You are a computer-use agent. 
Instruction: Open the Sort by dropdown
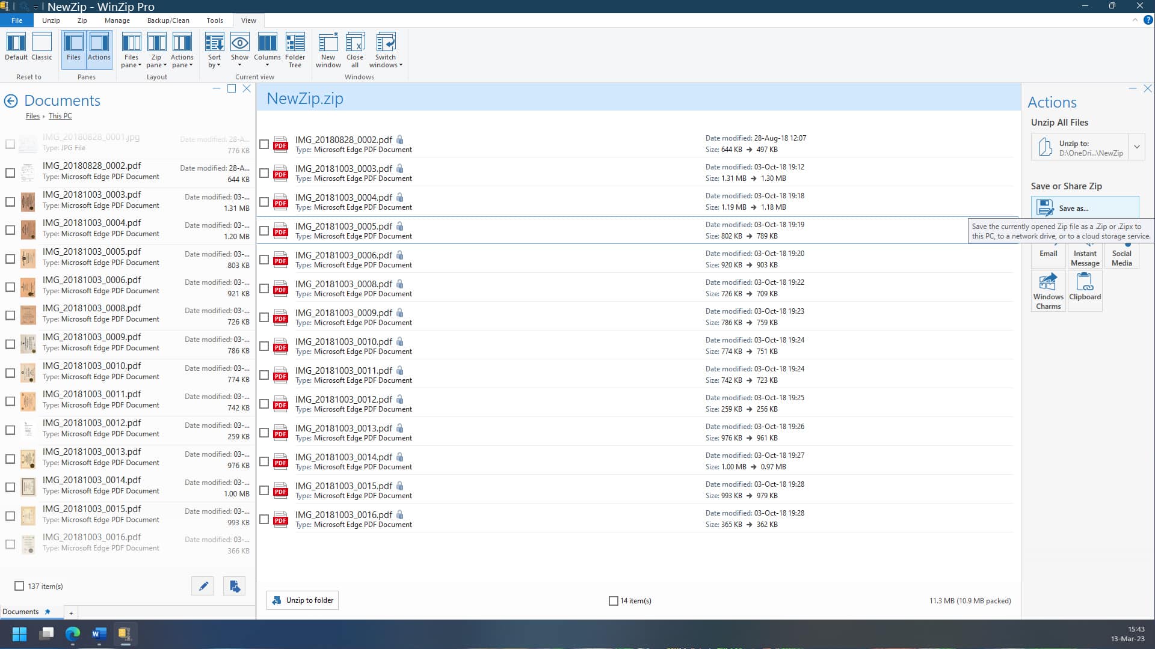pos(214,50)
